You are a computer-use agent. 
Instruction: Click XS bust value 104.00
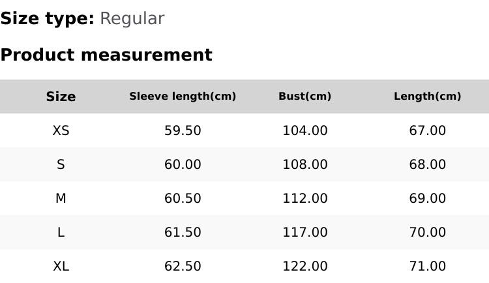click(x=304, y=130)
